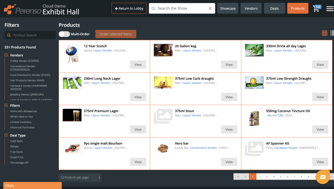This screenshot has height=189, width=334.
Task: Switch to grid view layout
Action: click(324, 33)
